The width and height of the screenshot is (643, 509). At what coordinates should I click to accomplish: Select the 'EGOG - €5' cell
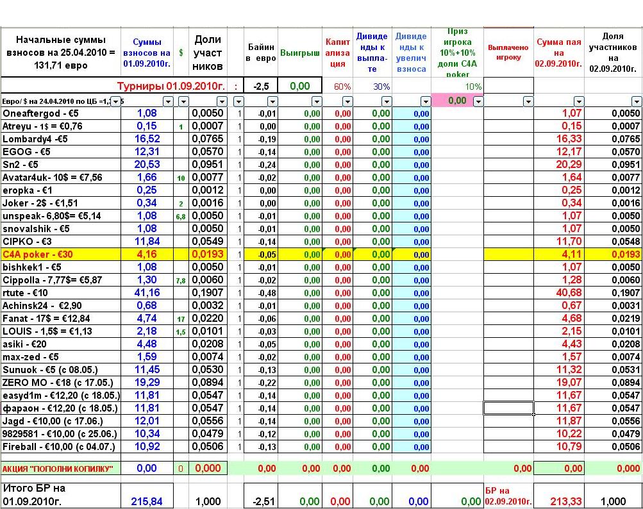pyautogui.click(x=61, y=152)
